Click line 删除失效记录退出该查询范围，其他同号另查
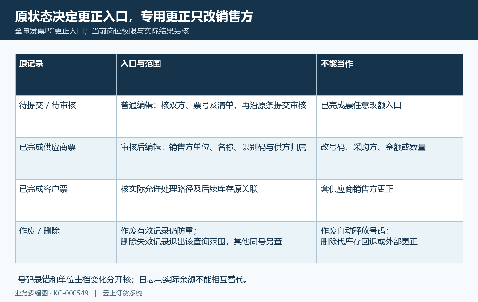 click(x=201, y=242)
